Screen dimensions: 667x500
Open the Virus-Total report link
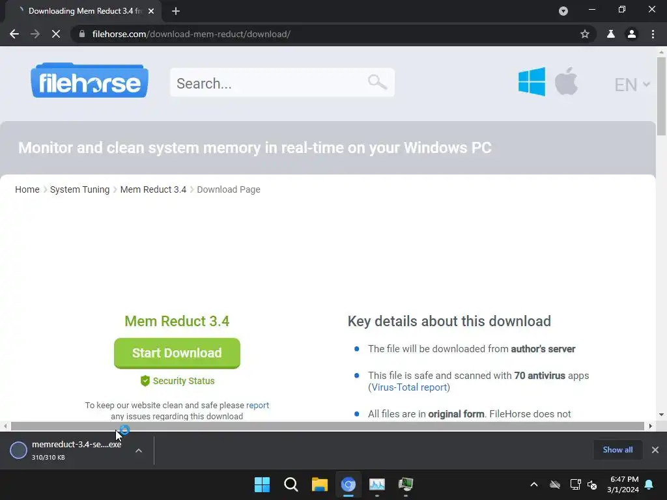pyautogui.click(x=409, y=387)
